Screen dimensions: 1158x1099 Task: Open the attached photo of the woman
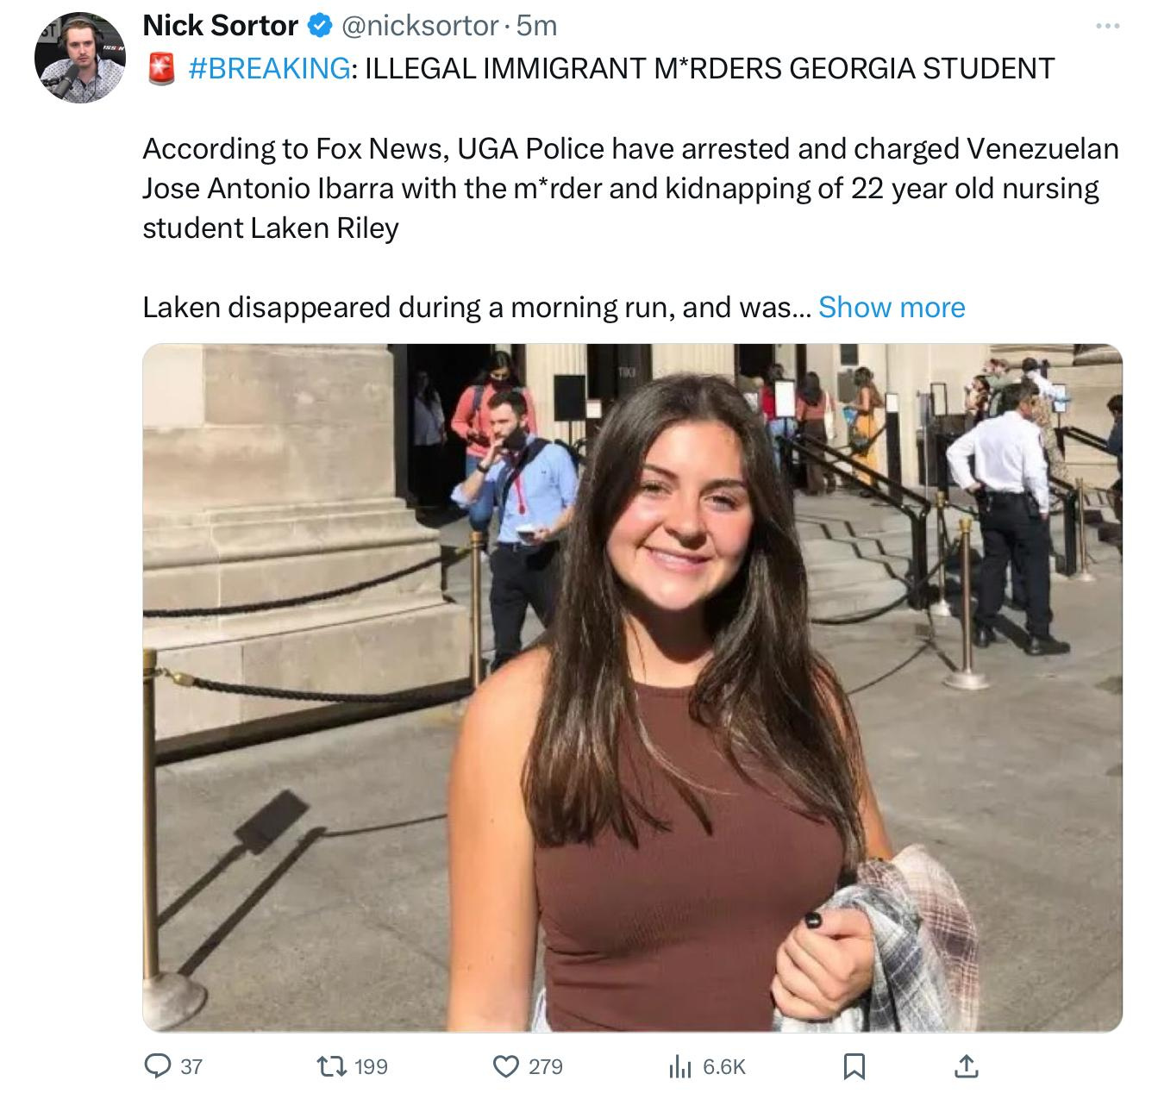tap(632, 687)
